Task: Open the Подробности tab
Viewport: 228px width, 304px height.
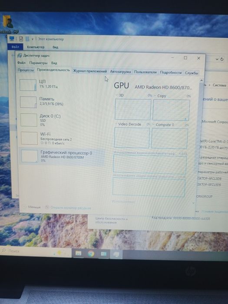Action: (x=171, y=73)
